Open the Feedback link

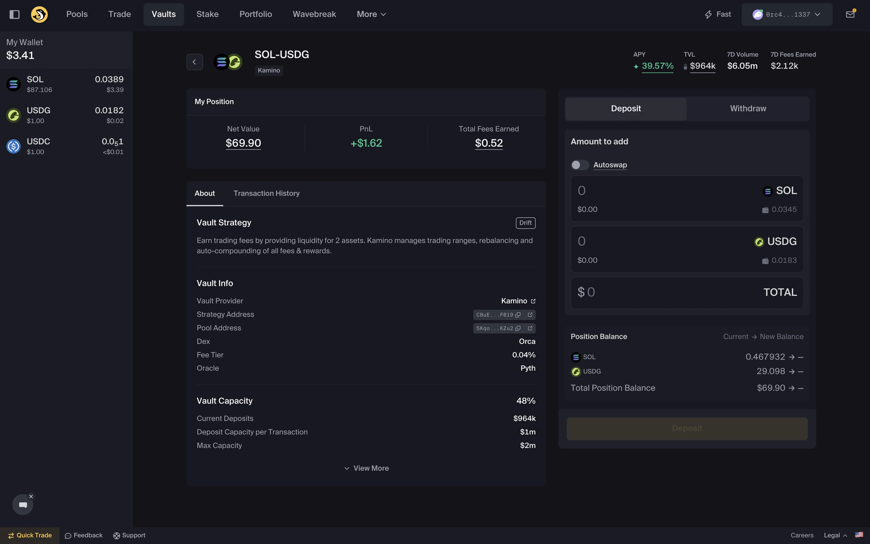tap(83, 535)
